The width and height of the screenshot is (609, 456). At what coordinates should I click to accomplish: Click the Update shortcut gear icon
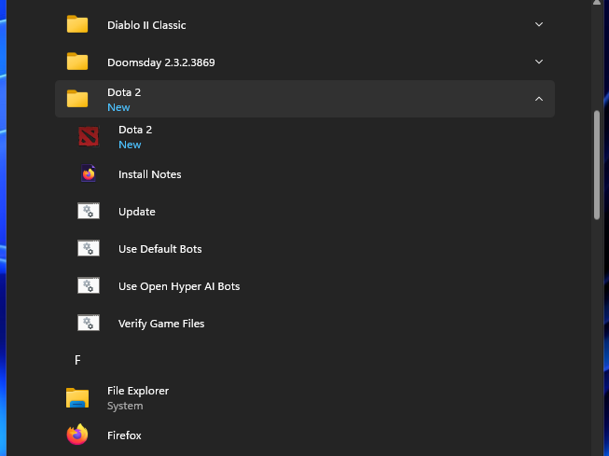click(89, 211)
